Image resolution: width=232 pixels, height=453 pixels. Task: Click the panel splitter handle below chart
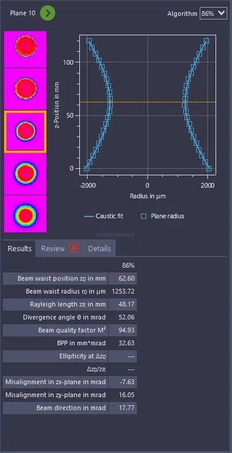pyautogui.click(x=115, y=235)
